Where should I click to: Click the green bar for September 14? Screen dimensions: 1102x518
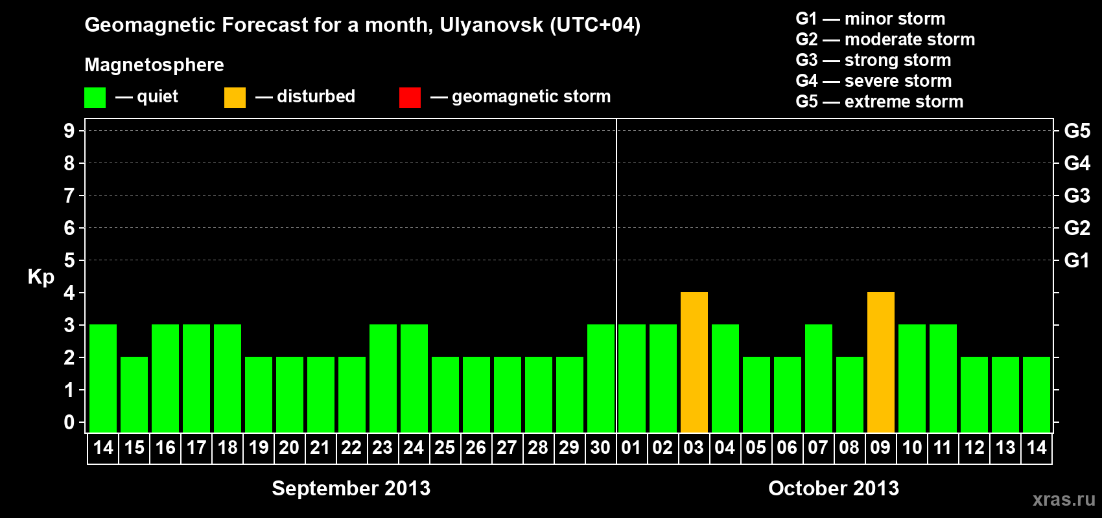[x=103, y=378]
